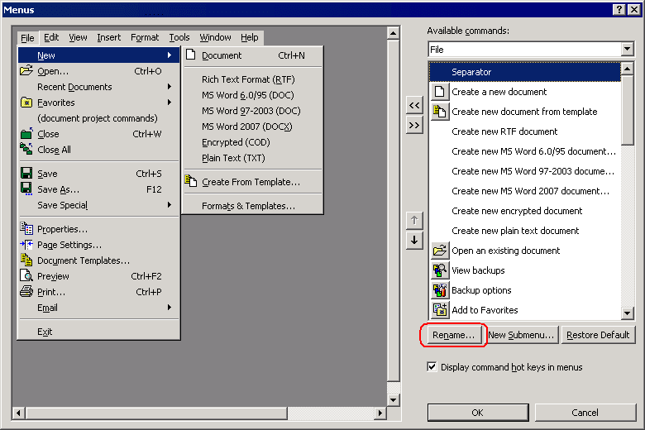Click the double right arrow remove button

[x=414, y=125]
